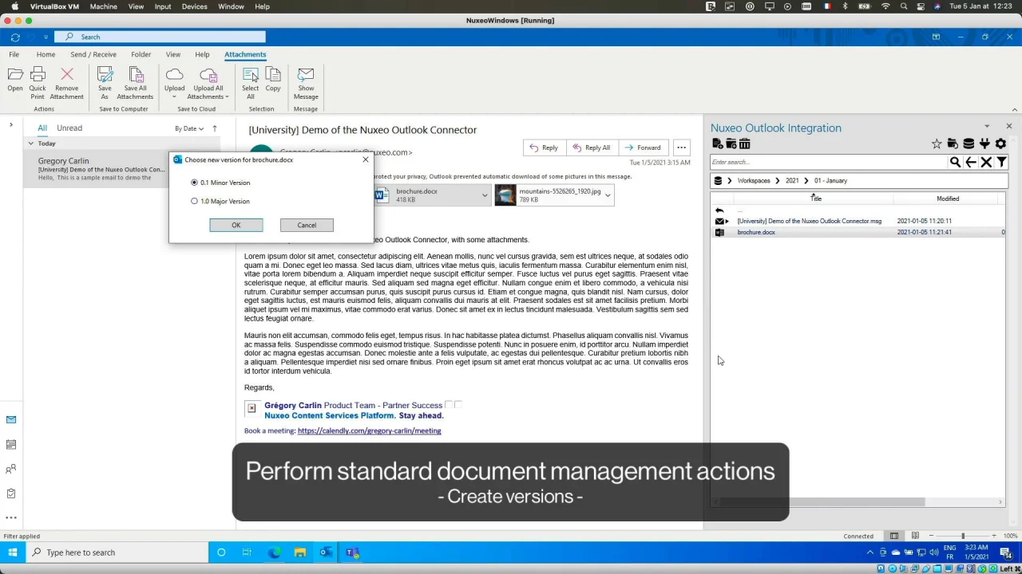Viewport: 1022px width, 574px height.
Task: Click mountains-5526265_1920.jpg attachment thumbnail
Action: pyautogui.click(x=505, y=195)
